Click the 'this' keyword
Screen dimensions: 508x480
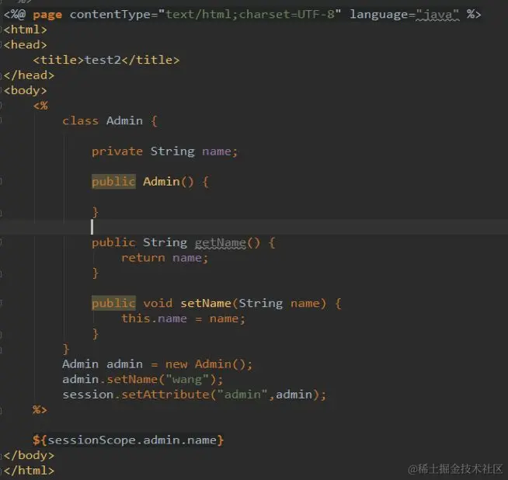tap(136, 318)
